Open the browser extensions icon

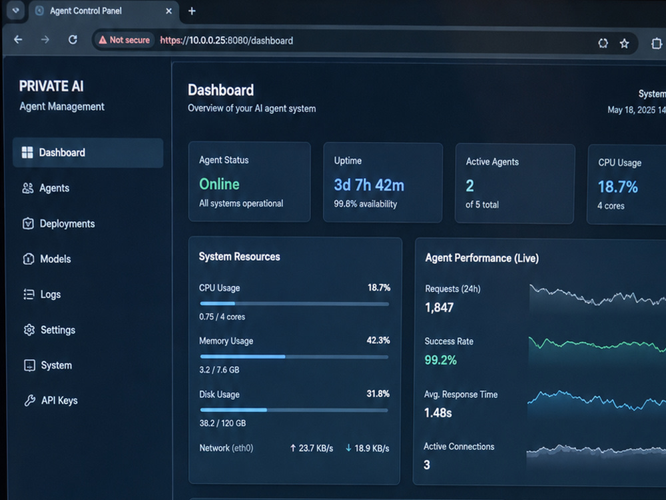tap(657, 43)
